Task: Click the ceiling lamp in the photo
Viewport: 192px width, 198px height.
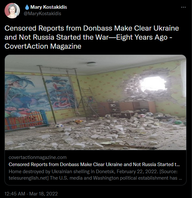Action: [x=91, y=64]
